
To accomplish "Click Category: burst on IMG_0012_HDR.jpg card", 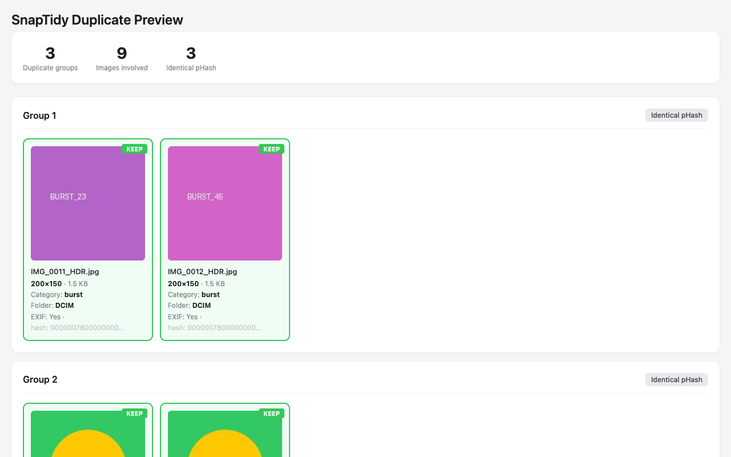I will [194, 295].
